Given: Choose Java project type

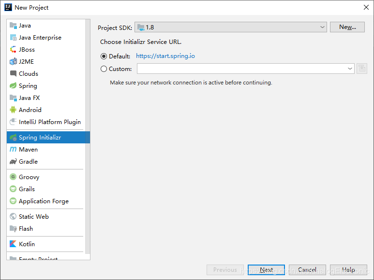Looking at the screenshot, I should [46, 26].
